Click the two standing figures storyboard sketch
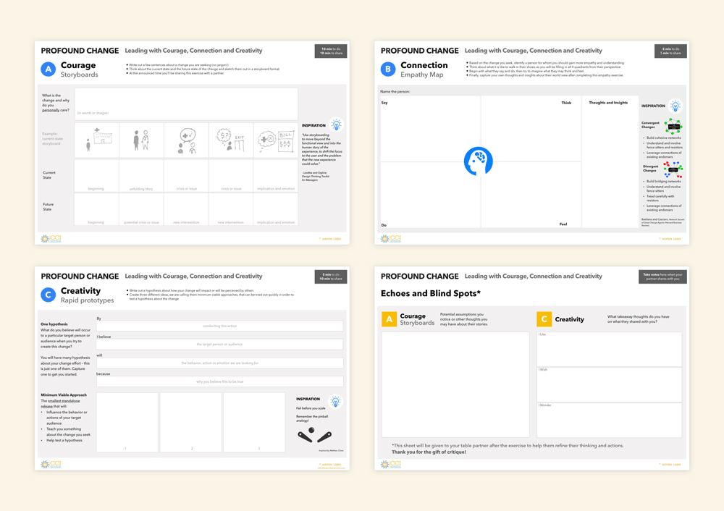 click(x=141, y=140)
